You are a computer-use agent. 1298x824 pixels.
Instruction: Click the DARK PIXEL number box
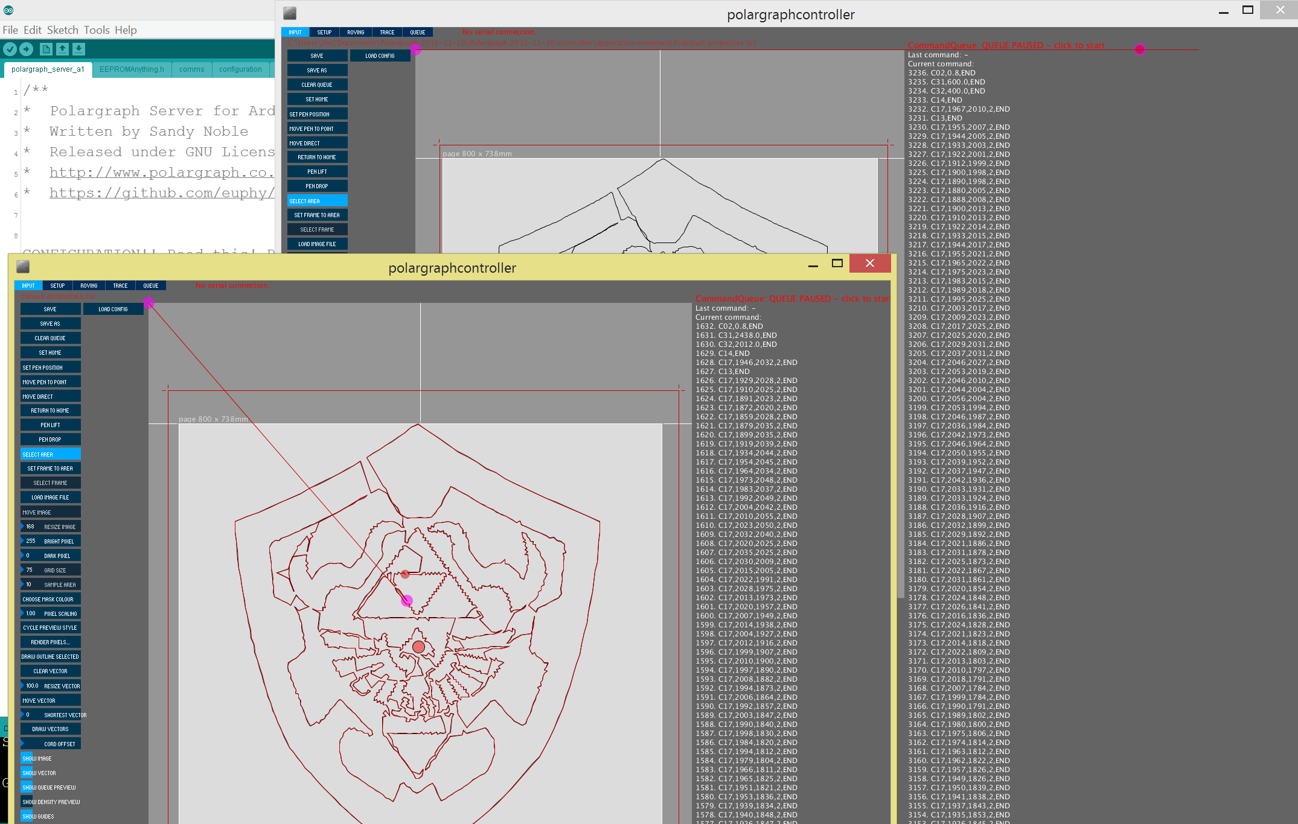pos(51,556)
